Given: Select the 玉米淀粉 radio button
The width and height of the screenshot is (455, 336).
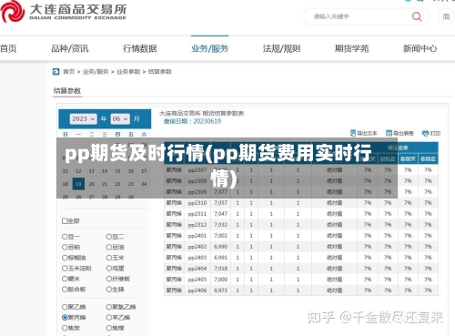Looking at the screenshot, I should [65, 269].
